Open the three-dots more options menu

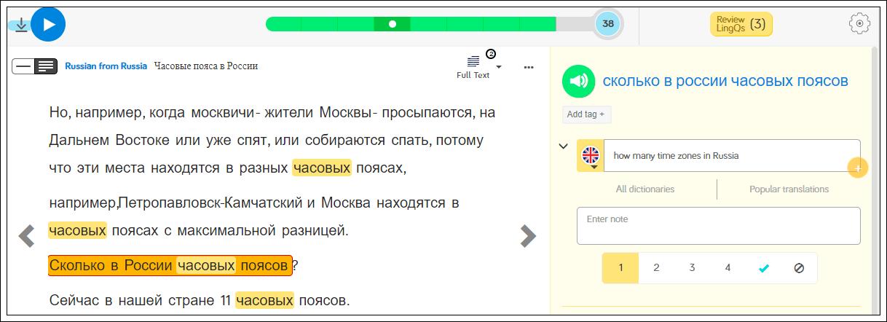tap(529, 68)
